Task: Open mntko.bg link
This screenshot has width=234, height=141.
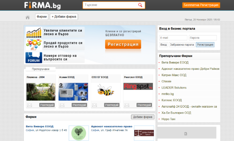Action: (167, 94)
